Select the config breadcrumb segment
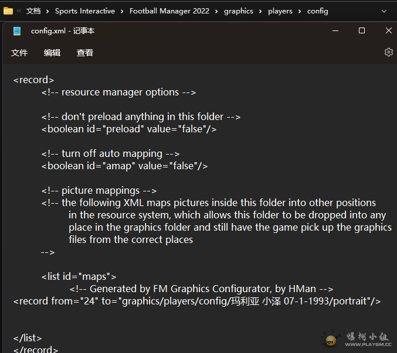 click(317, 11)
